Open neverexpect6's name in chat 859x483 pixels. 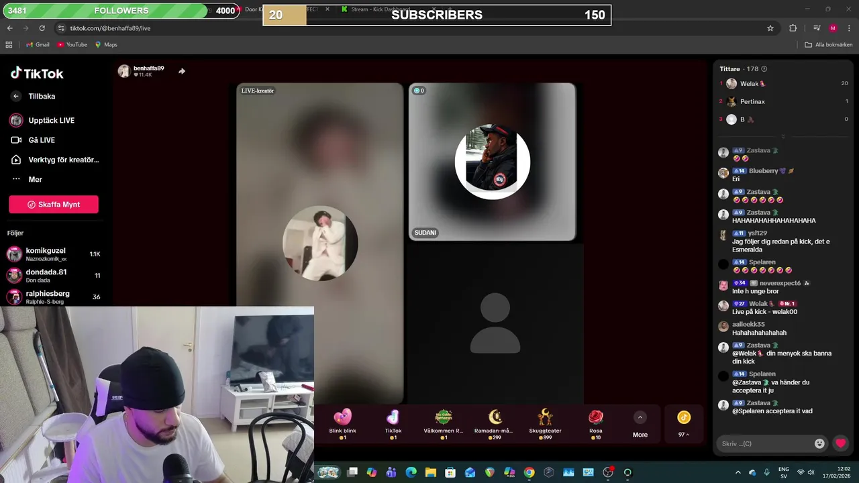click(x=780, y=283)
